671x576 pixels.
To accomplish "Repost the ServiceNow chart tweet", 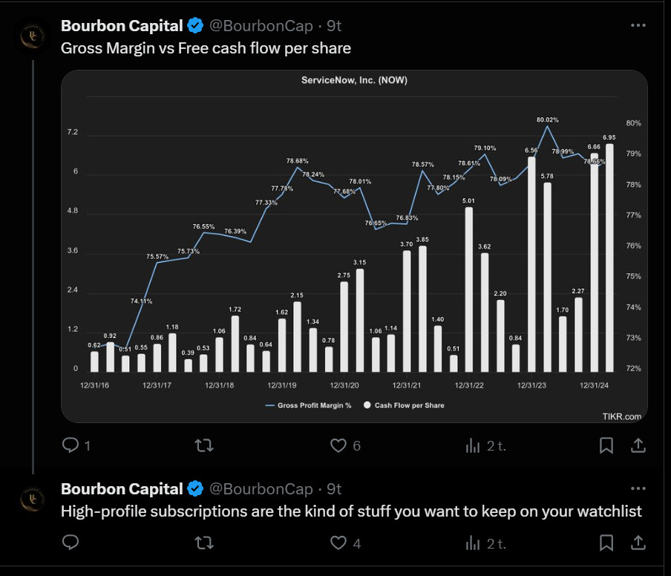I will 203,445.
